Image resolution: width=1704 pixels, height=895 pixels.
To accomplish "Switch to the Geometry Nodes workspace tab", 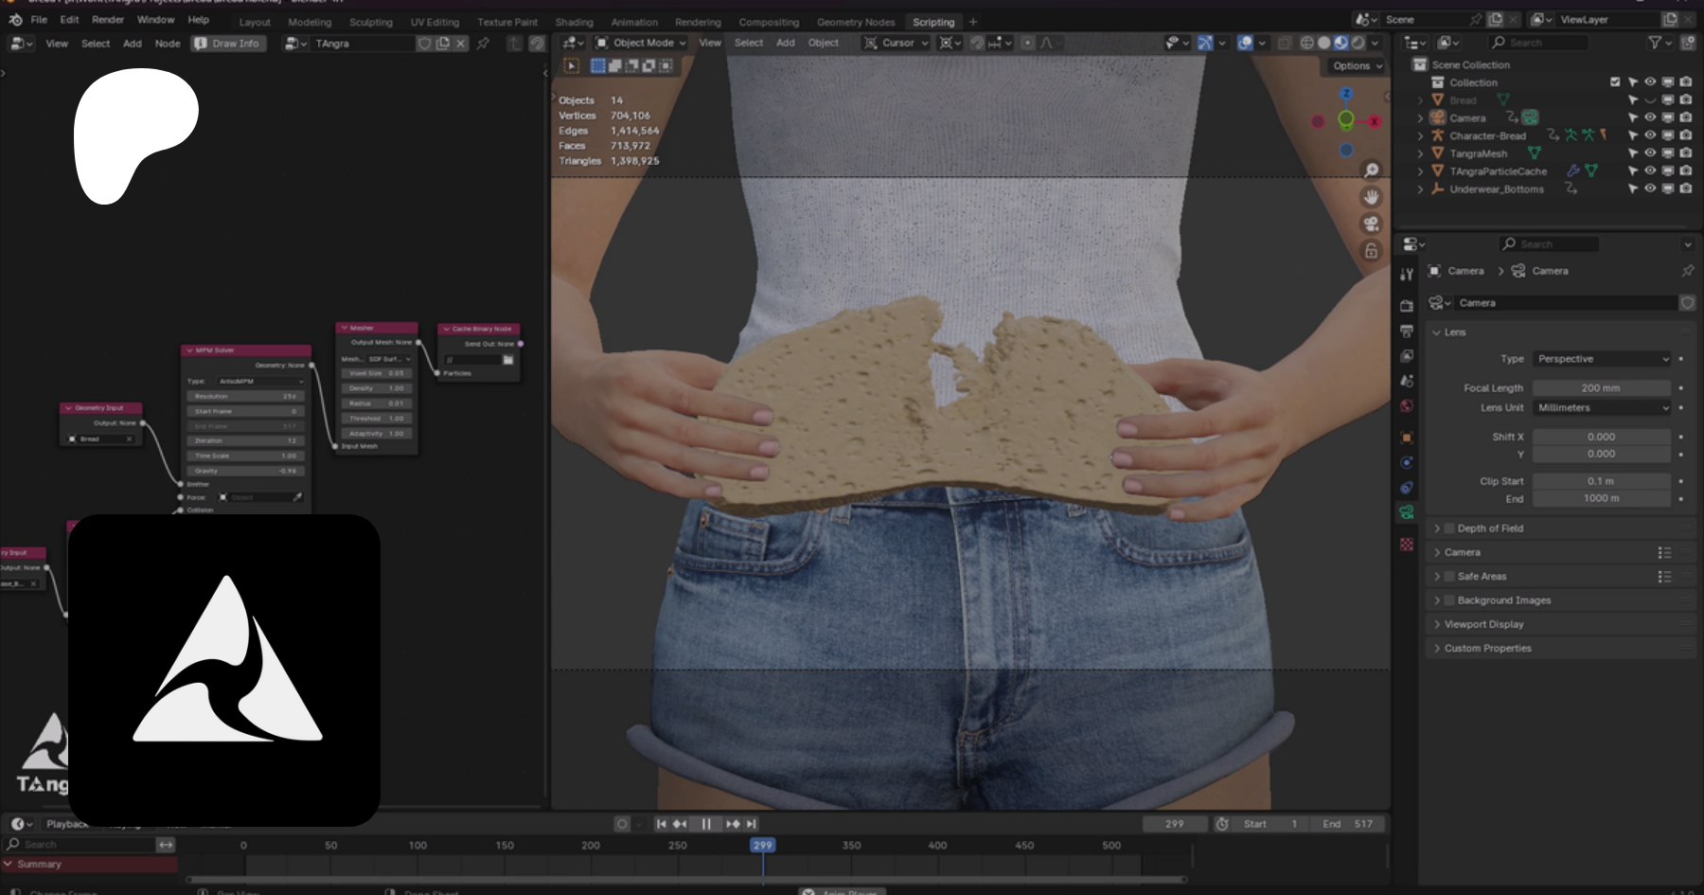I will tap(855, 22).
